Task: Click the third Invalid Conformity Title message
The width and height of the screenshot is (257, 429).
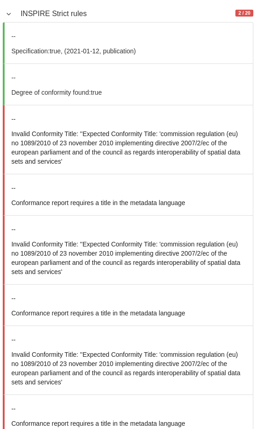Action: pos(126,368)
